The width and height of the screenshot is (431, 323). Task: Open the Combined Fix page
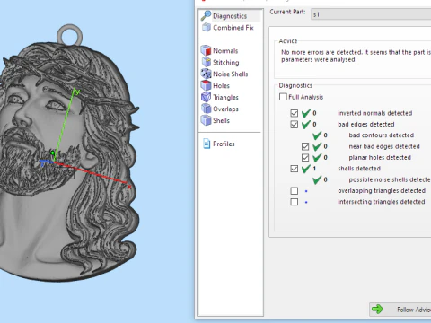pos(228,28)
